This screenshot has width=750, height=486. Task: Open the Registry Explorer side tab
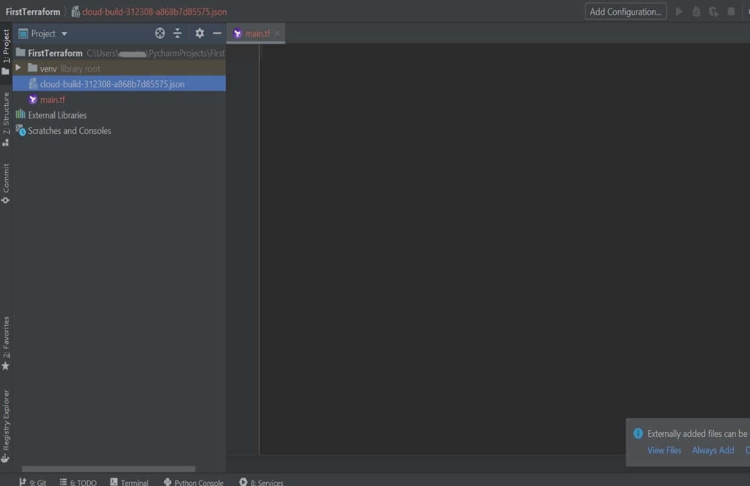click(x=6, y=425)
